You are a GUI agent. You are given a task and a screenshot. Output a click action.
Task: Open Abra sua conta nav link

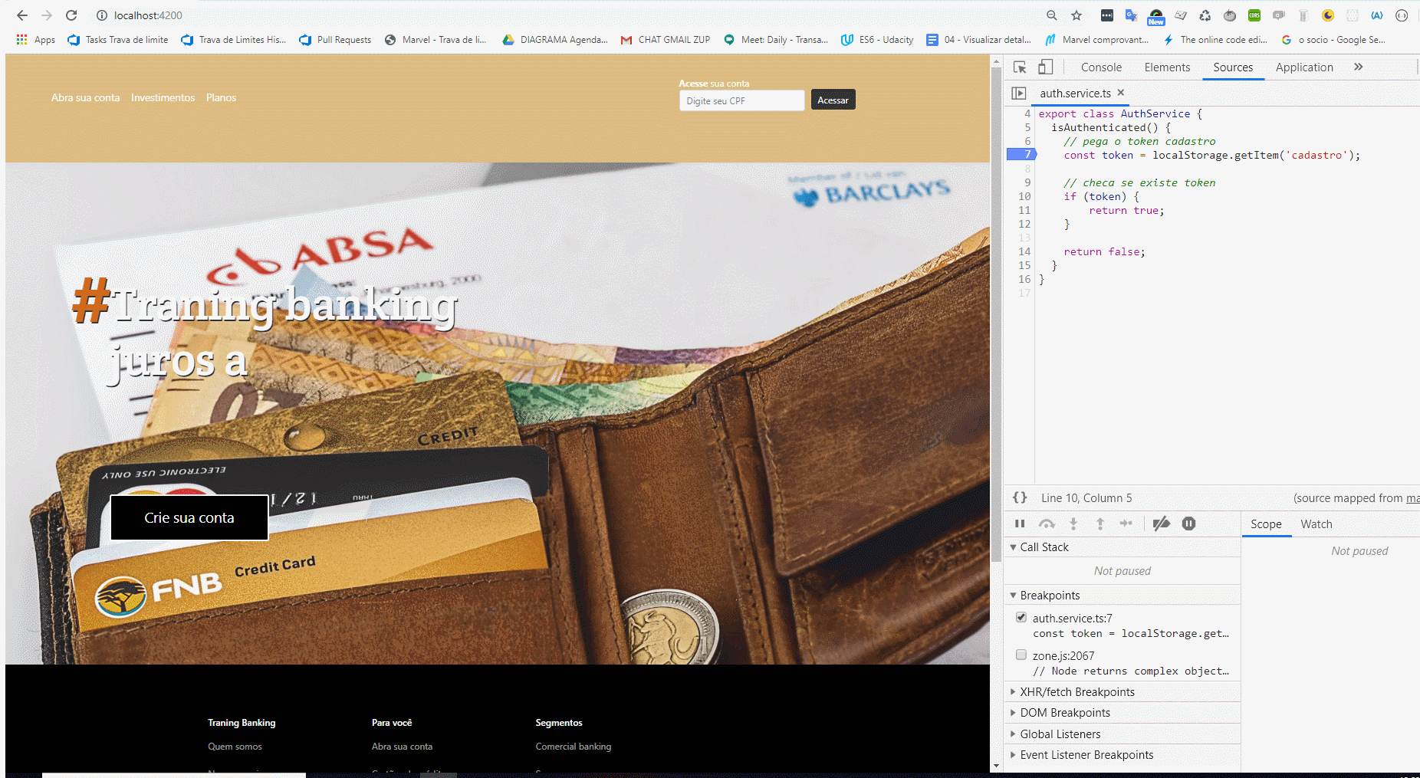[85, 97]
